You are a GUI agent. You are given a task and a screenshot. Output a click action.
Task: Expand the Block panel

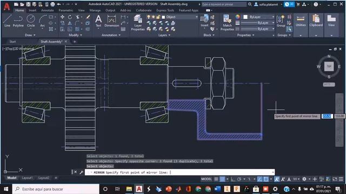pyautogui.click(x=209, y=35)
